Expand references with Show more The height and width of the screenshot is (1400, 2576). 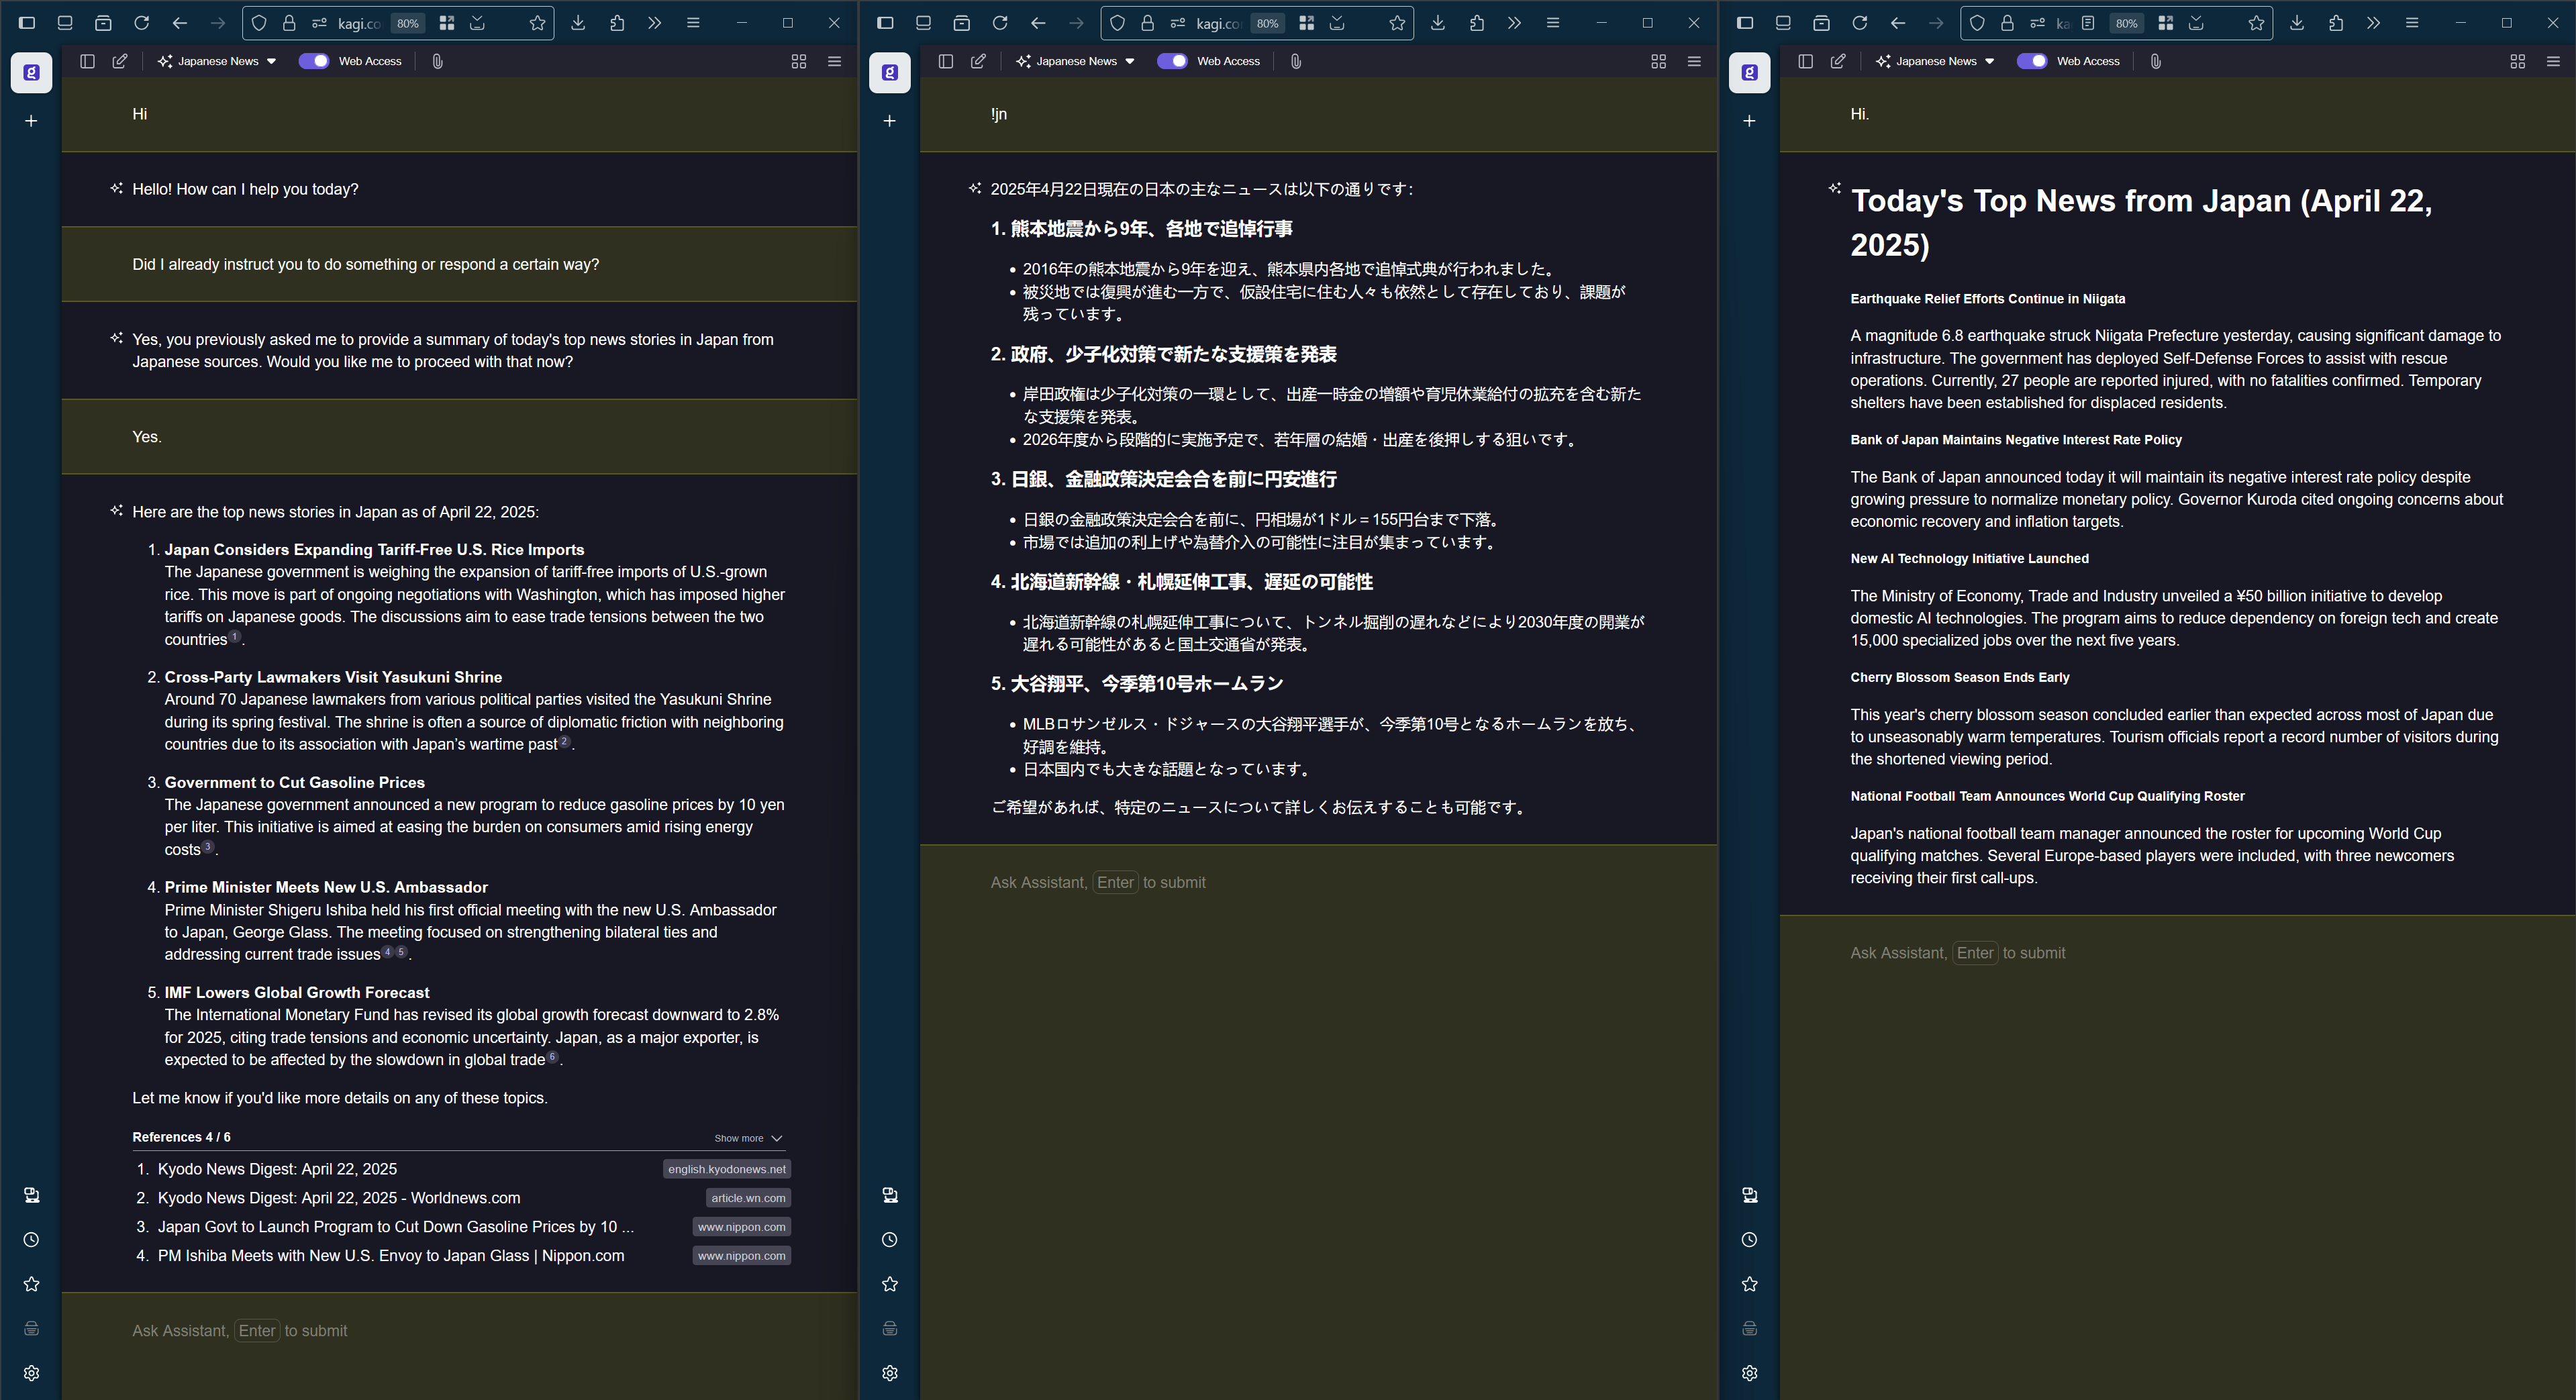coord(748,1138)
